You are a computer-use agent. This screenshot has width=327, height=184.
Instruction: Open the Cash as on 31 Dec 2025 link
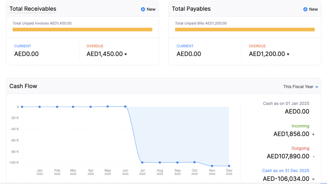tap(285, 171)
